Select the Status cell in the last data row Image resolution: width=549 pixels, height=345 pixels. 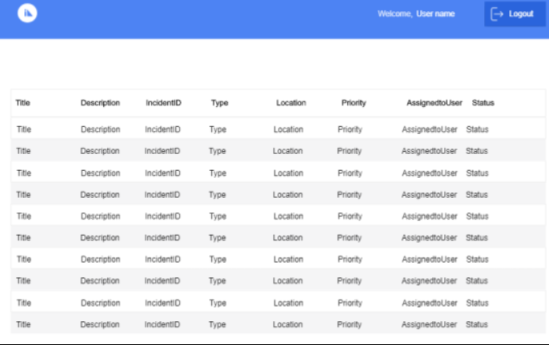[477, 324]
